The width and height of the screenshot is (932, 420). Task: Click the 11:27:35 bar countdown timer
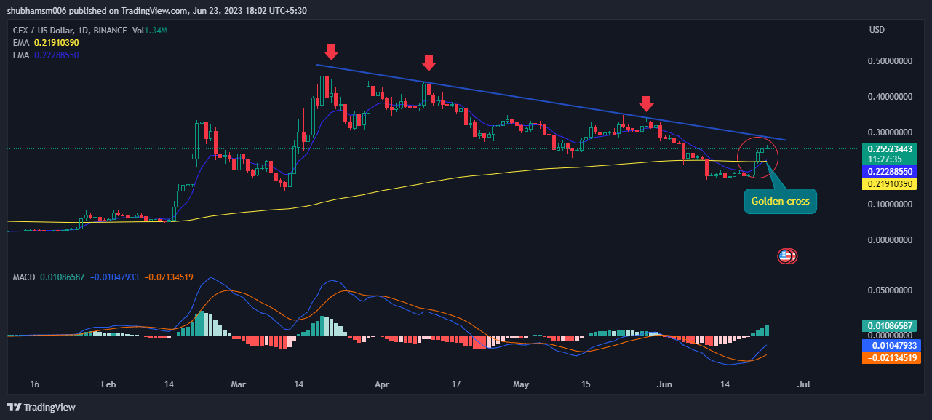pyautogui.click(x=885, y=159)
